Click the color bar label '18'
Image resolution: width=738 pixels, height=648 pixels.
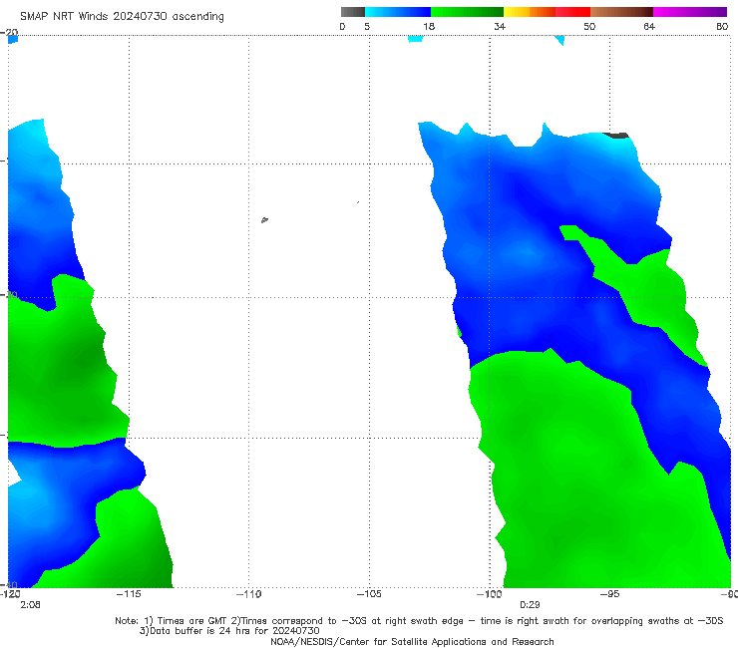point(429,26)
